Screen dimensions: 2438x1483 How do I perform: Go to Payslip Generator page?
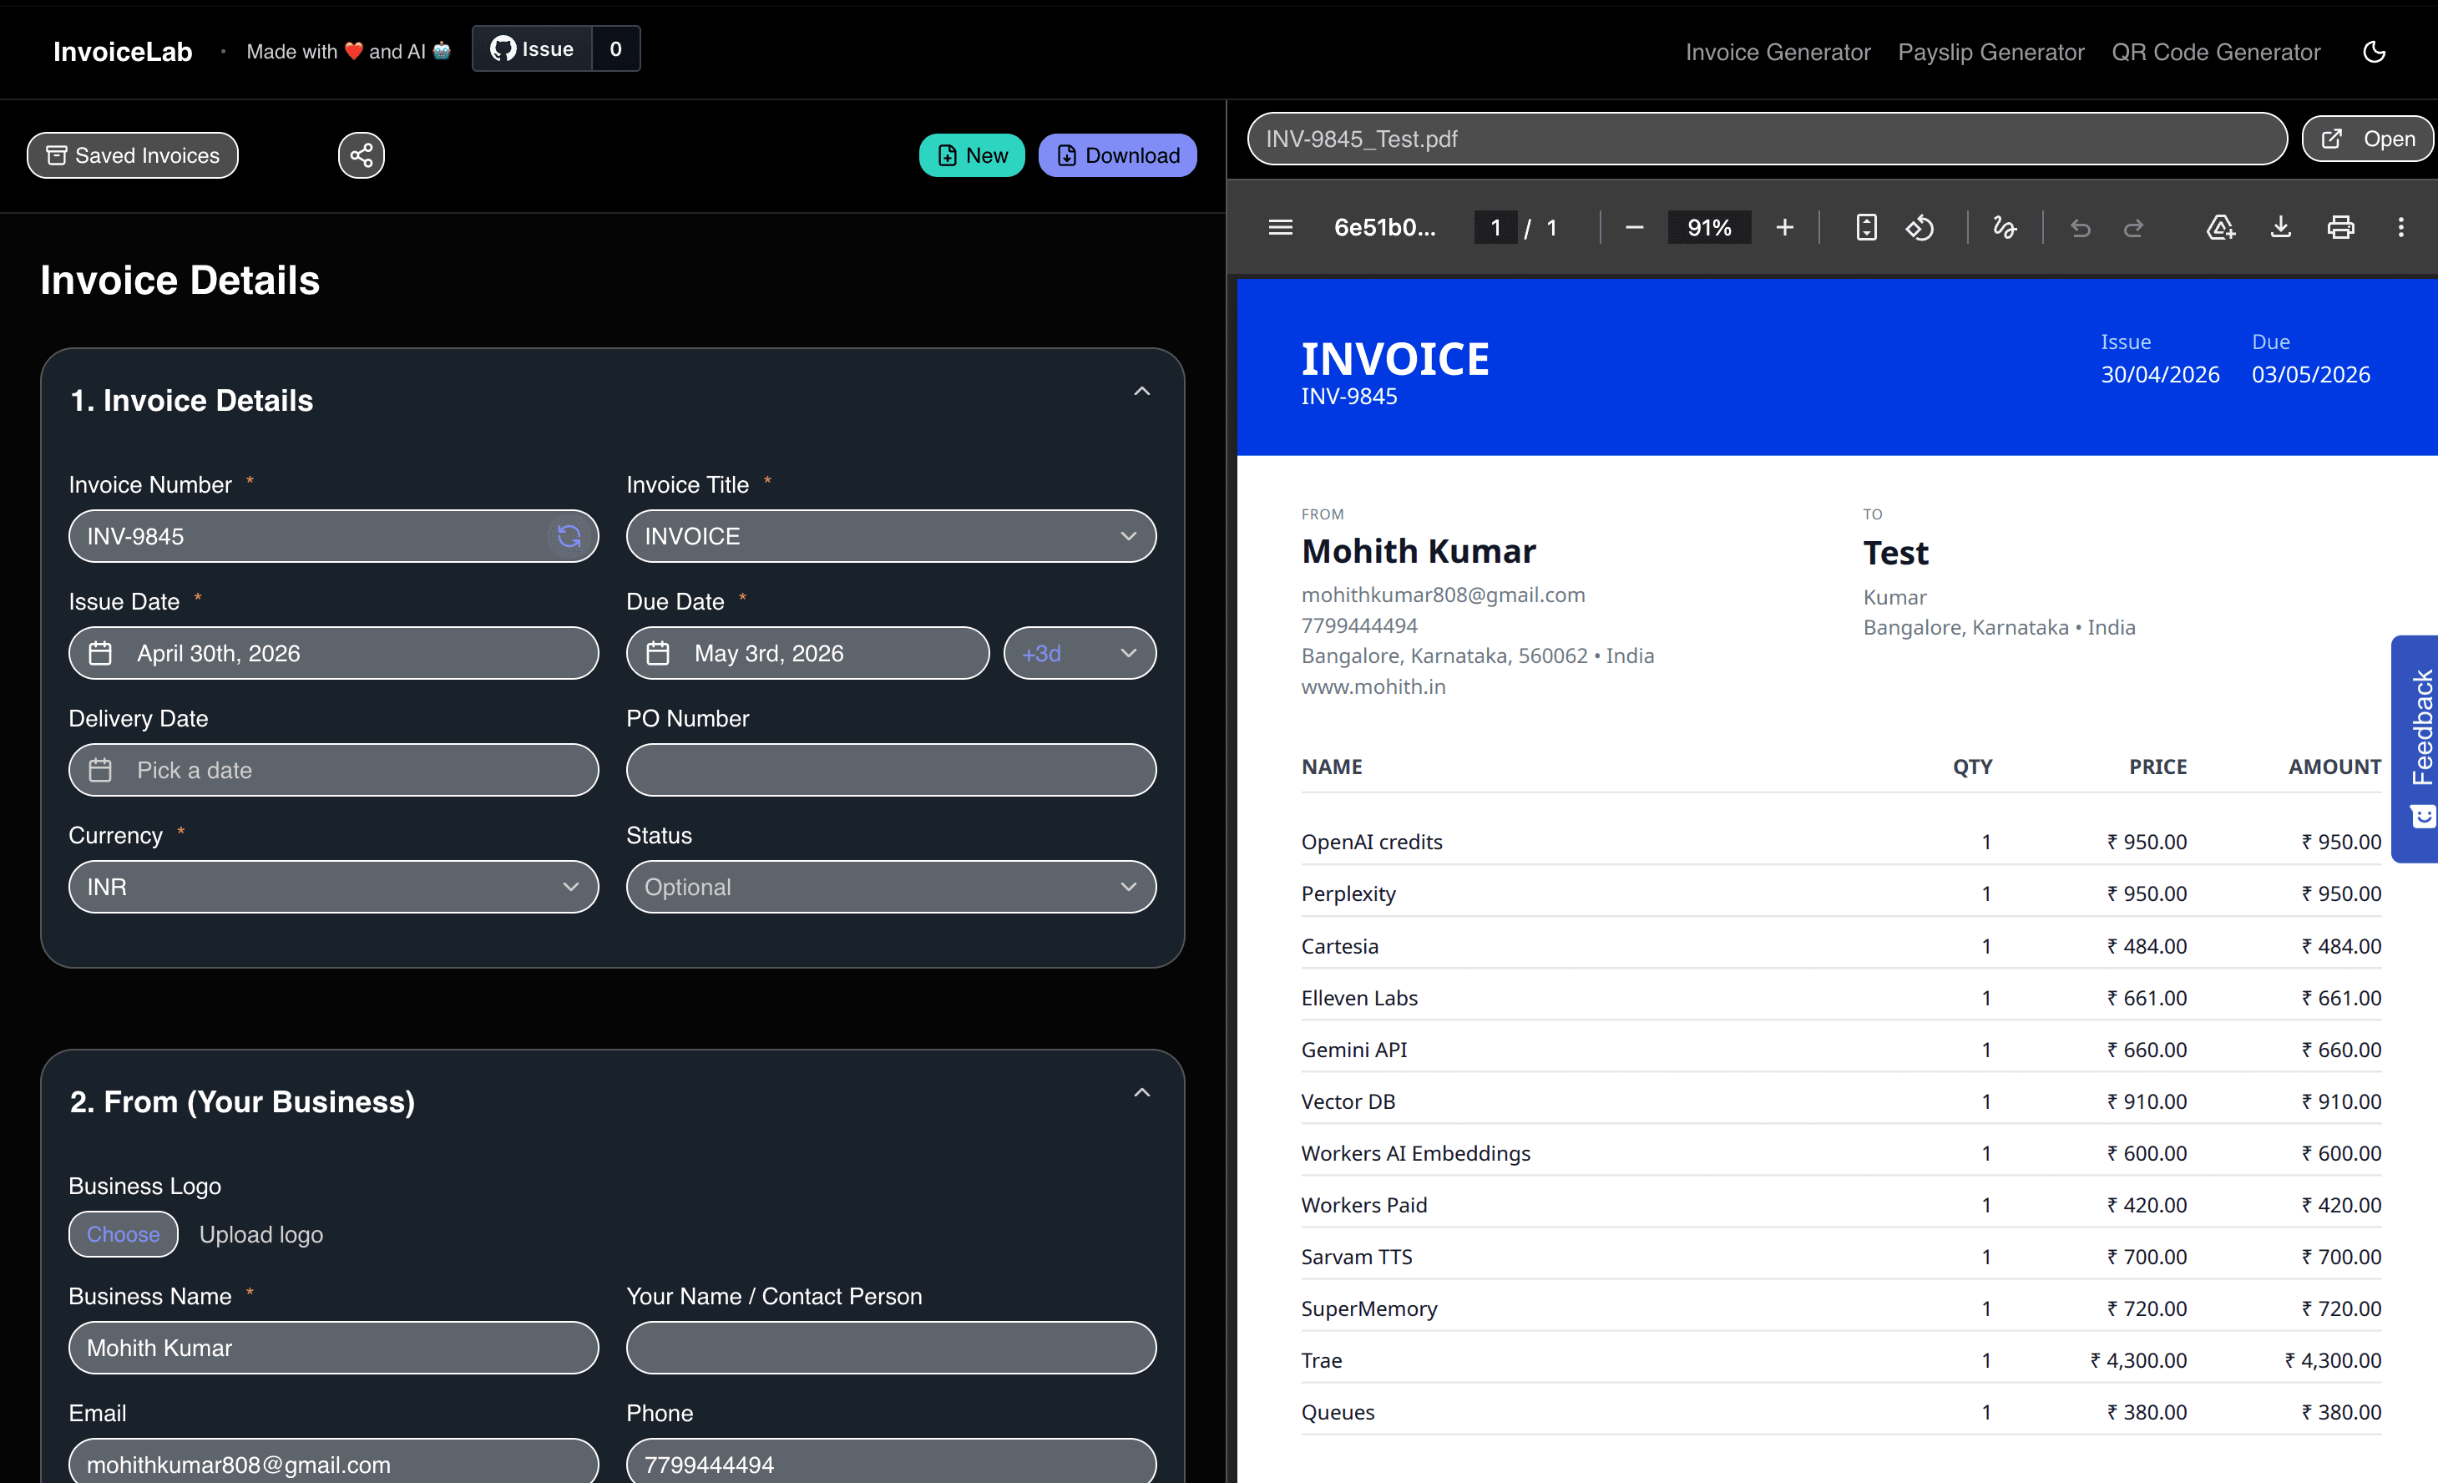click(1990, 52)
